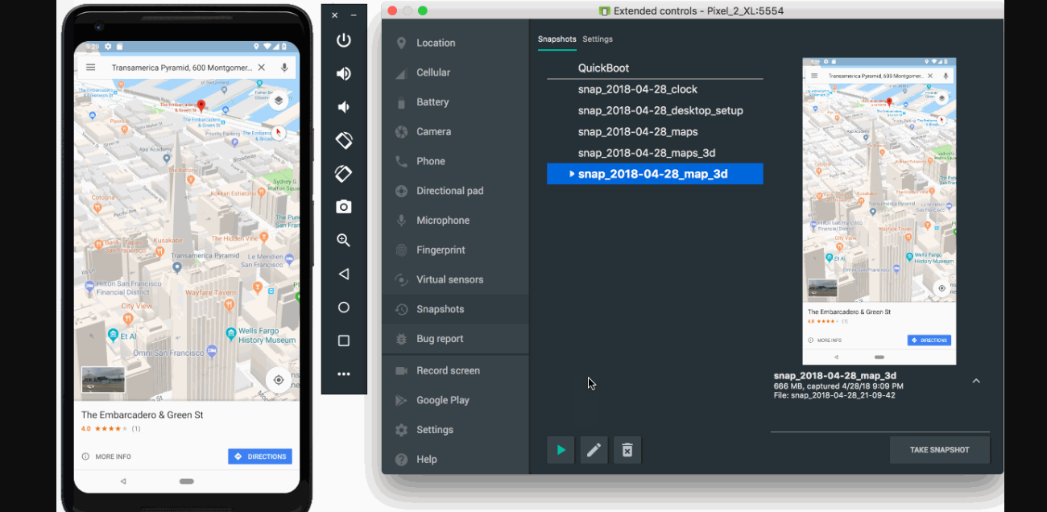Screen dimensions: 1047x512
Task: Open the Directional pad section
Action: (x=455, y=191)
